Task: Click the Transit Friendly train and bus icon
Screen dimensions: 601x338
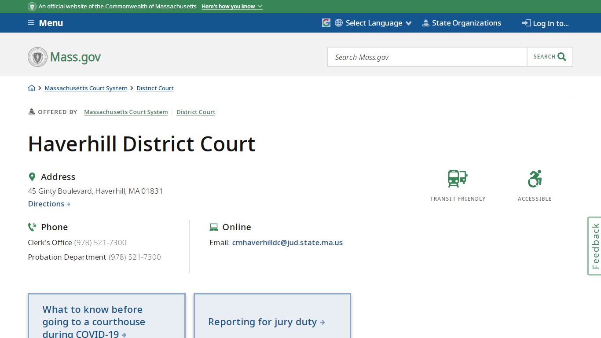Action: (458, 179)
